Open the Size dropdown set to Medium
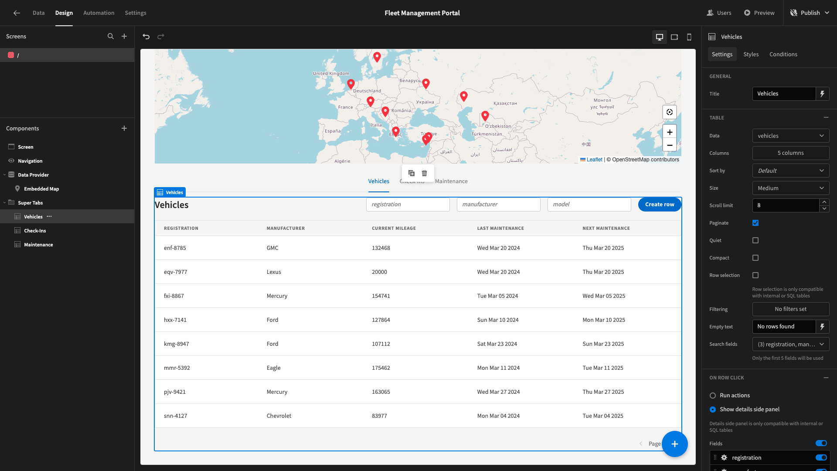The image size is (837, 471). coord(791,188)
